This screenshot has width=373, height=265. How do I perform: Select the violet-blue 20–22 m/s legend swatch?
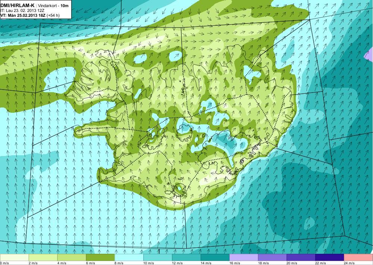pyautogui.click(x=301, y=258)
